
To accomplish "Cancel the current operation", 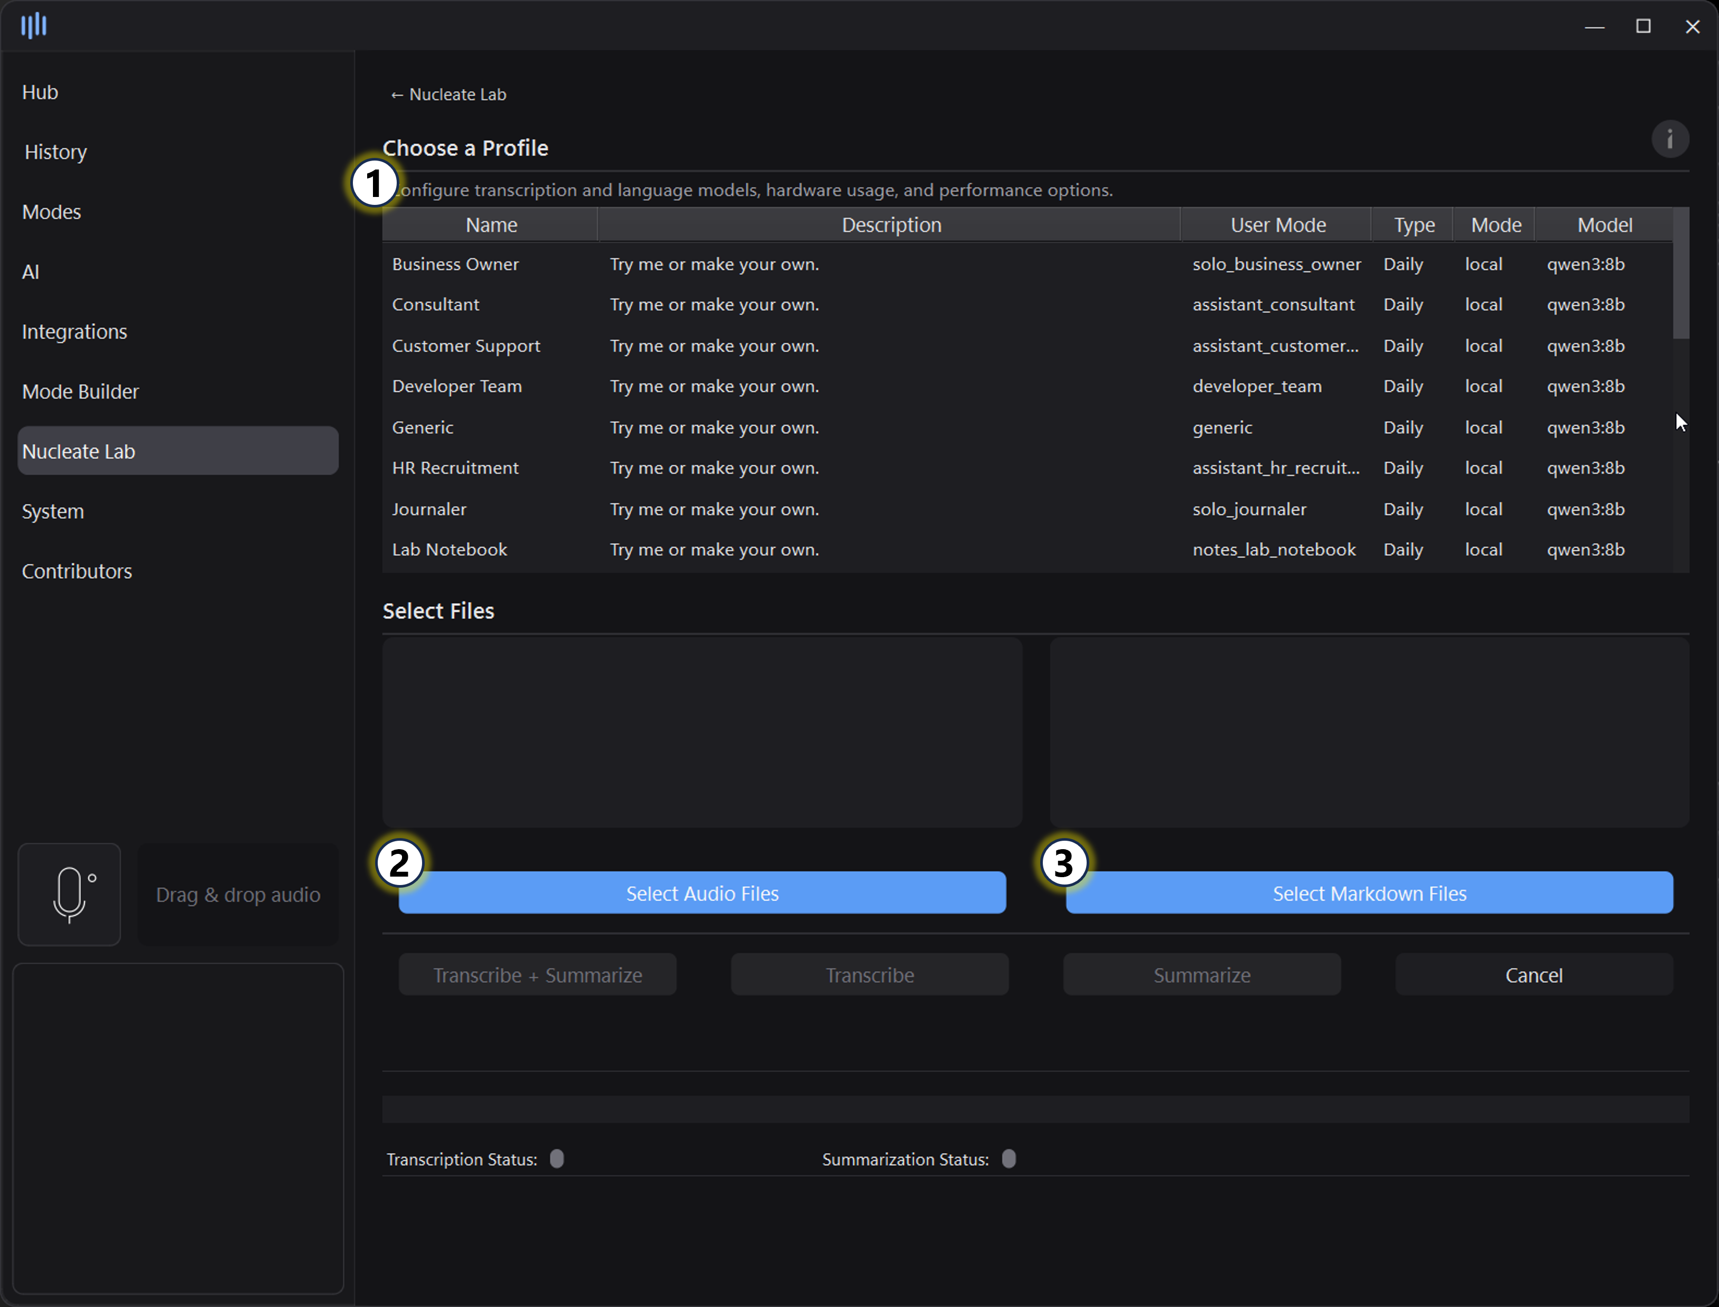I will [x=1534, y=975].
